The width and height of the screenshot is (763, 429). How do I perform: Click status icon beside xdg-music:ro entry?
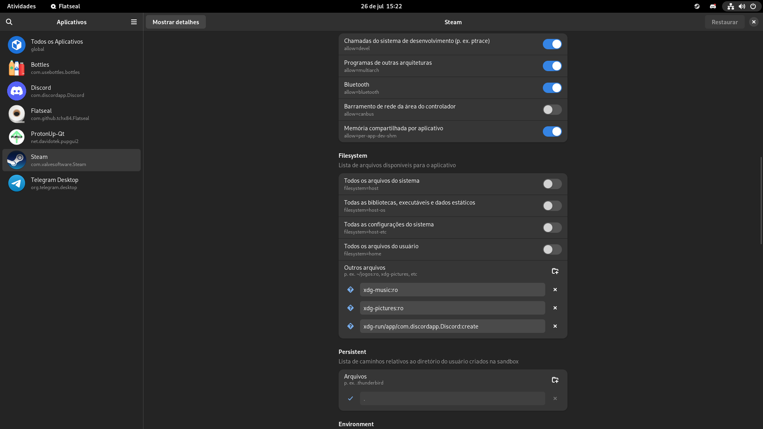[x=351, y=290]
